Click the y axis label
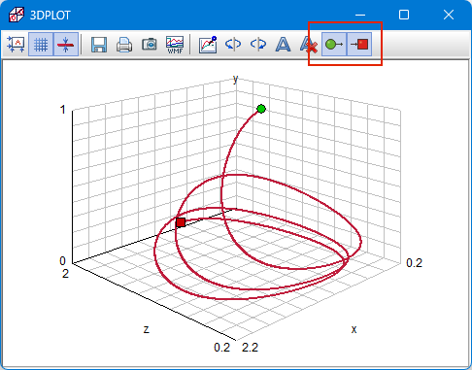 pos(235,79)
